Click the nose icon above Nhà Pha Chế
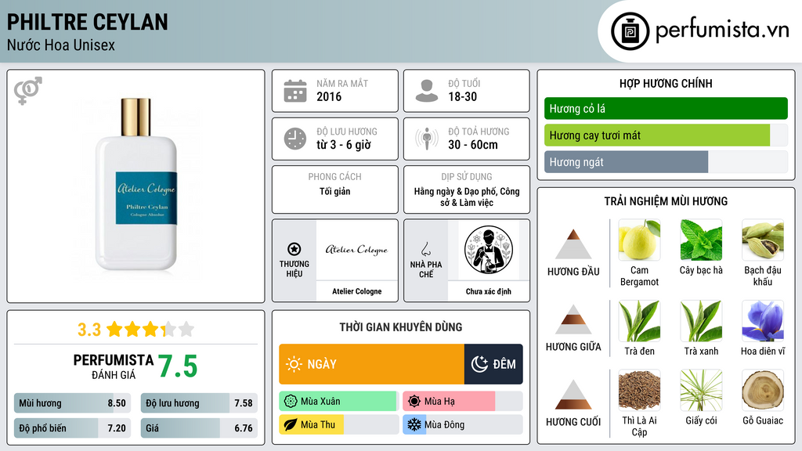Viewport: 802px width, 451px height. click(425, 249)
